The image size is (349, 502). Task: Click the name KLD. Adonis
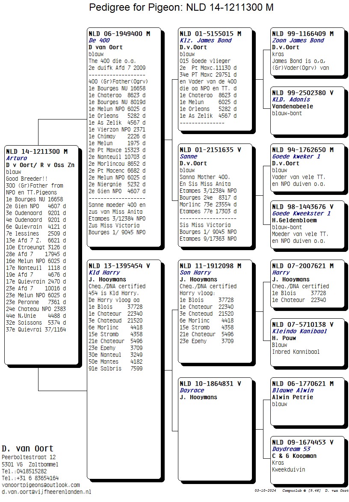point(291,99)
